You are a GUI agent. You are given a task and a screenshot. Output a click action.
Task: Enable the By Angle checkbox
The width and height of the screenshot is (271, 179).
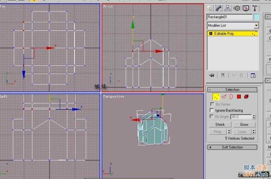click(211, 117)
